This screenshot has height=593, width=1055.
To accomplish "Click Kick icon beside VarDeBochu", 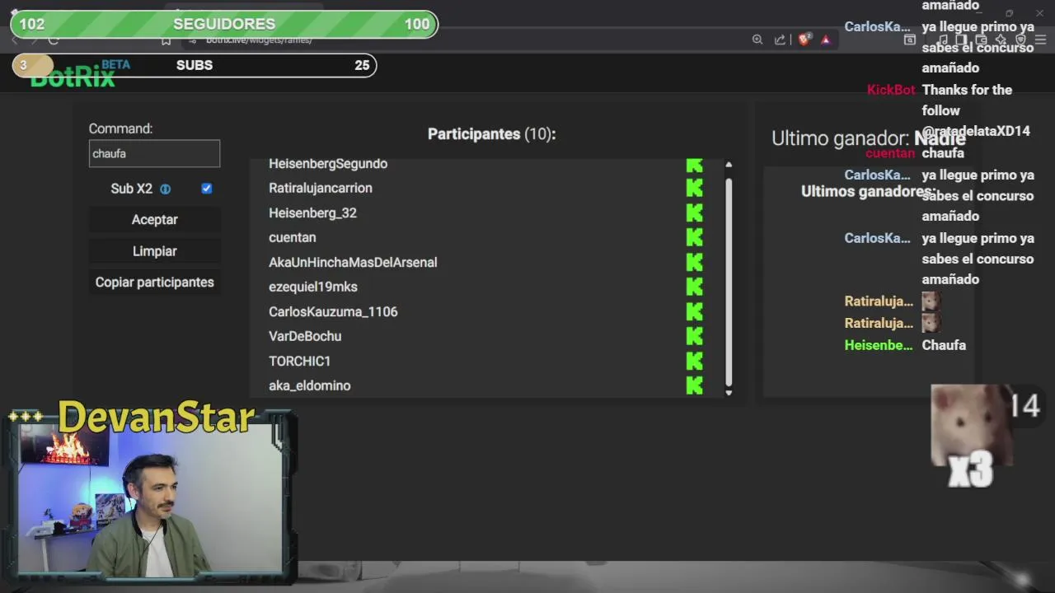I will tap(695, 336).
